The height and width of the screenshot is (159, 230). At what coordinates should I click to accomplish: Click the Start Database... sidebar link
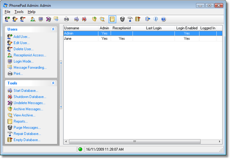pos(26,91)
